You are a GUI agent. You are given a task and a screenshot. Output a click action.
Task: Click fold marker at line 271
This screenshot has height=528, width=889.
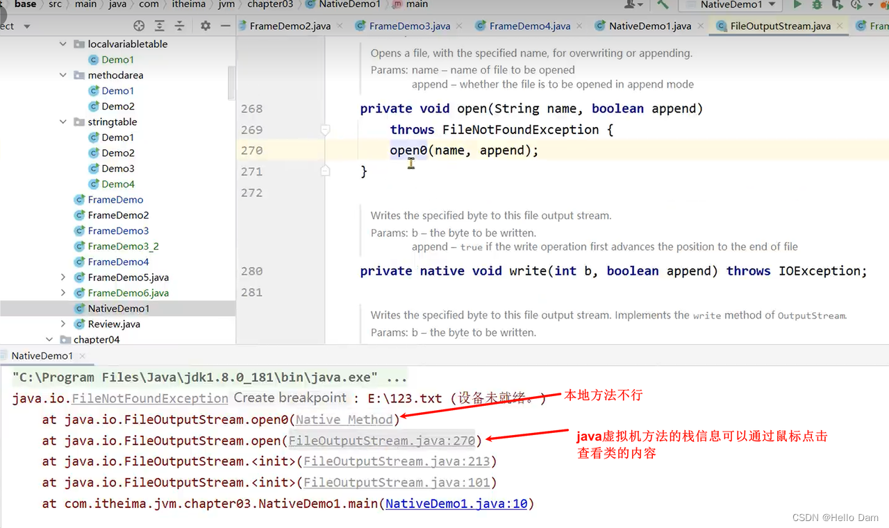coord(325,171)
